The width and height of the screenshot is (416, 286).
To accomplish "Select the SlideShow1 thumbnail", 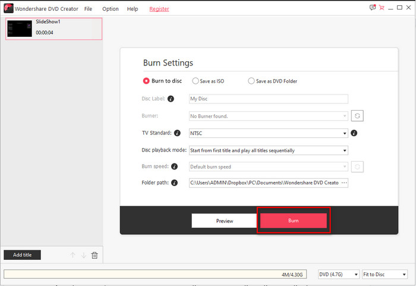I will 20,29.
